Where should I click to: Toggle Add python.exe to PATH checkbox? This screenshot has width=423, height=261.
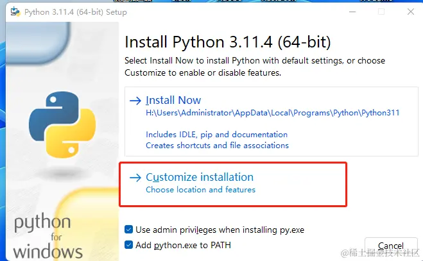click(x=128, y=245)
